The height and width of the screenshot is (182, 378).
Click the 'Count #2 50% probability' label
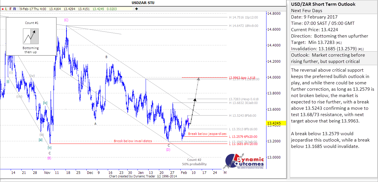point(194,162)
